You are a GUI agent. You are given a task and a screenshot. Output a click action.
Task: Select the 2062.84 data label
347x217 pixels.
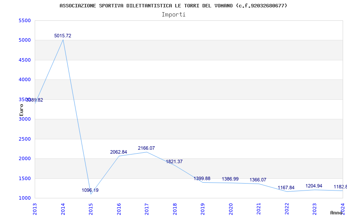coord(118,152)
